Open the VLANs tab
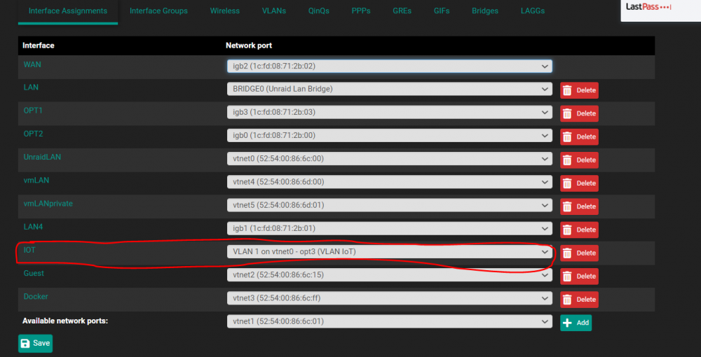The image size is (701, 357). (x=274, y=10)
